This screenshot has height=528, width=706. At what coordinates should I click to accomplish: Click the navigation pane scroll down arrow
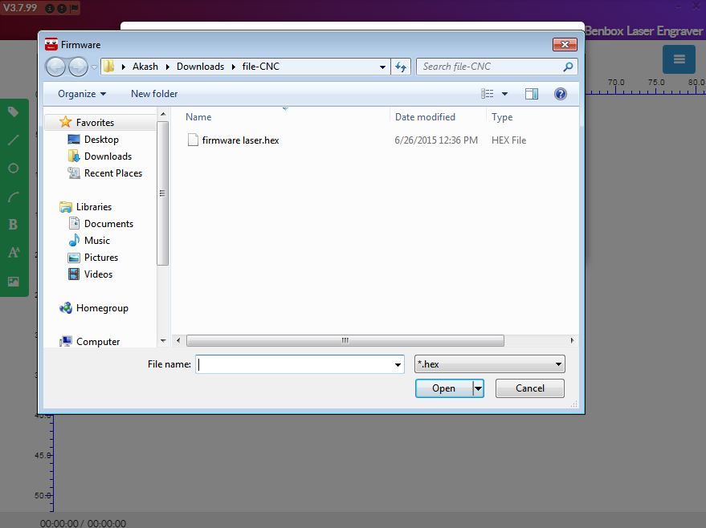[x=163, y=341]
